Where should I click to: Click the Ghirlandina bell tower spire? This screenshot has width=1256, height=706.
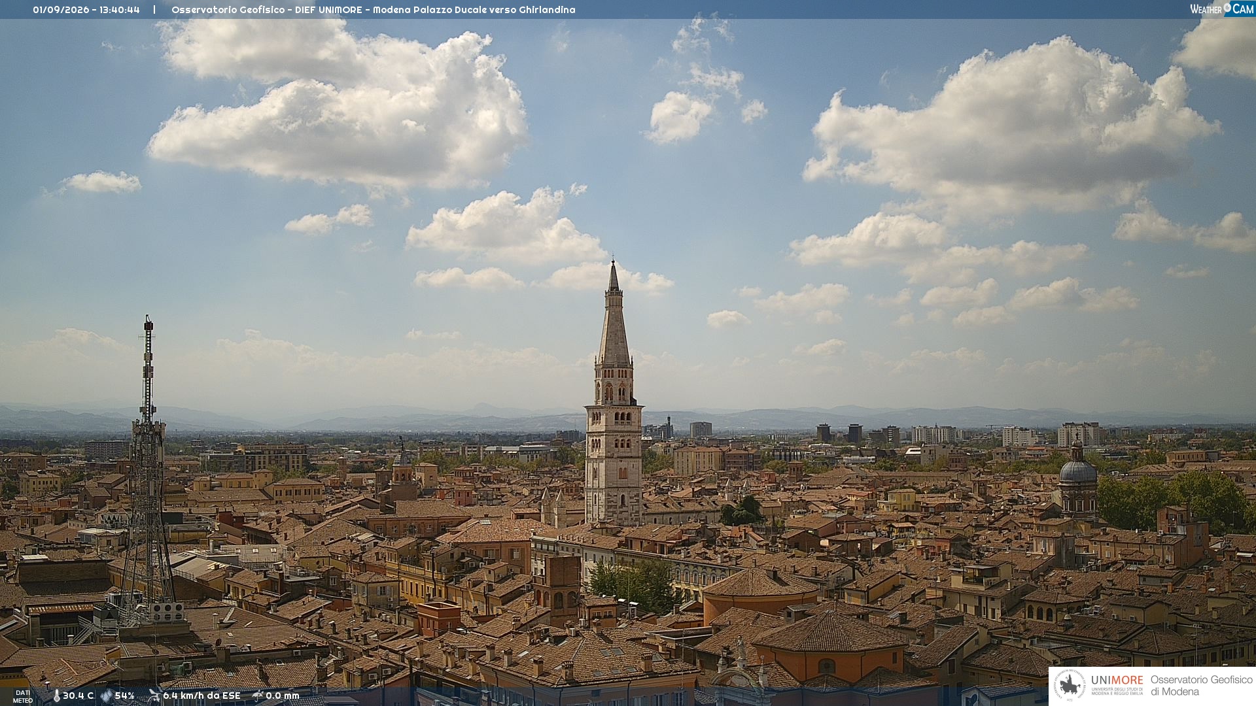614,314
